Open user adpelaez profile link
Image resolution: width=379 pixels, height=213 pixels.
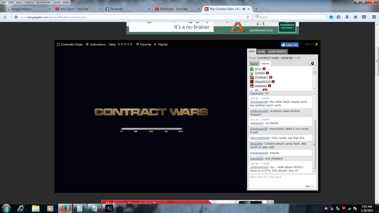point(261,86)
